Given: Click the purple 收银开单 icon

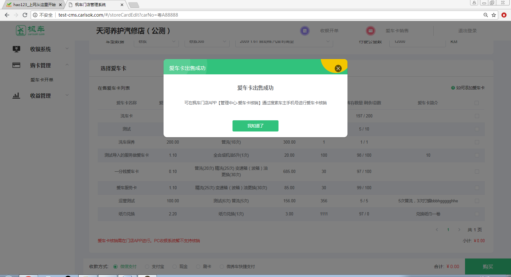Looking at the screenshot, I should pos(305,31).
